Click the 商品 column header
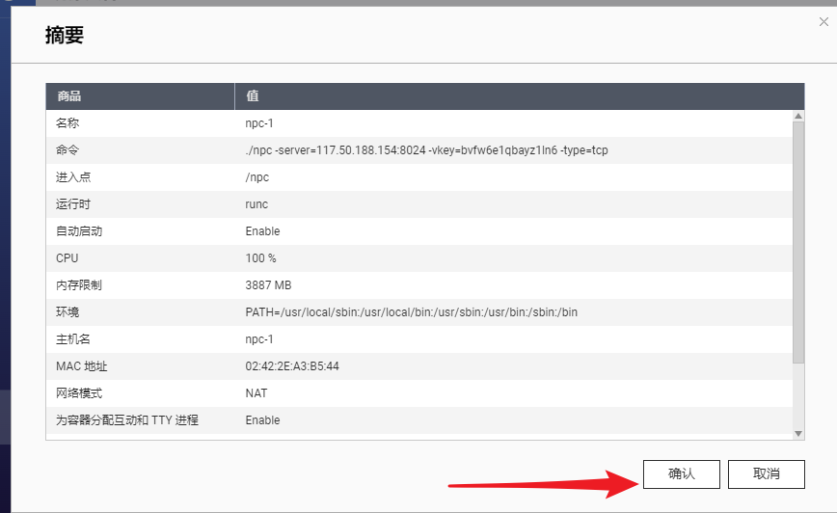The width and height of the screenshot is (837, 513). tap(69, 96)
